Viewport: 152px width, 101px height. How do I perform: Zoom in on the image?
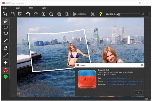pos(43,14)
